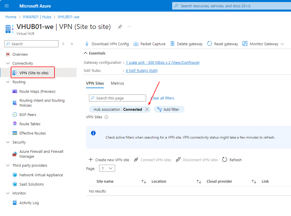
Task: Click the Packet Capture icon
Action: 136,43
